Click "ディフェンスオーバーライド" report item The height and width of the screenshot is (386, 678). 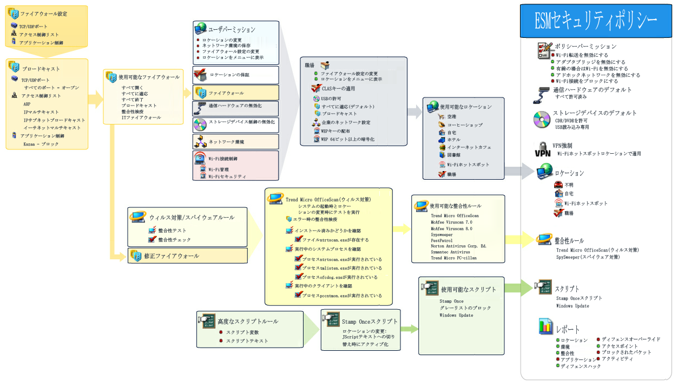[x=631, y=339]
